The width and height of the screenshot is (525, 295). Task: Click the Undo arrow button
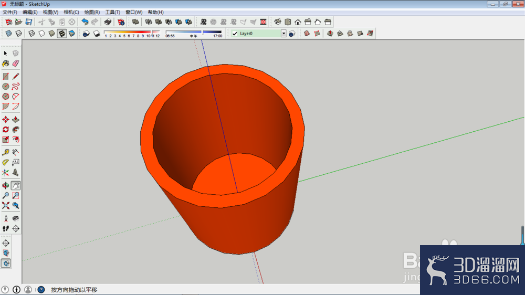click(x=85, y=22)
